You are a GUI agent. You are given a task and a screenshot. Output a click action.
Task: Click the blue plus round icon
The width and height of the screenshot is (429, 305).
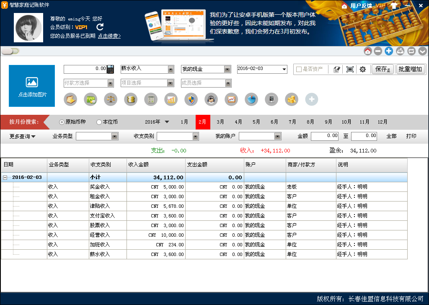point(389,51)
